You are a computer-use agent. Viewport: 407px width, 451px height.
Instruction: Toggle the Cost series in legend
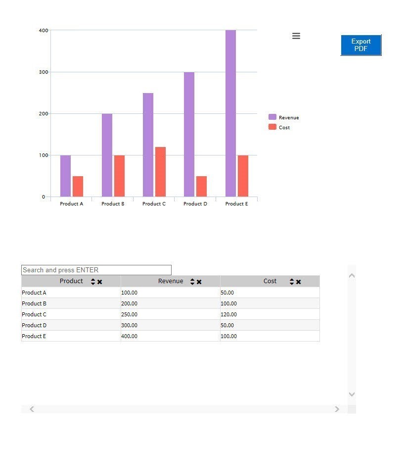(284, 128)
